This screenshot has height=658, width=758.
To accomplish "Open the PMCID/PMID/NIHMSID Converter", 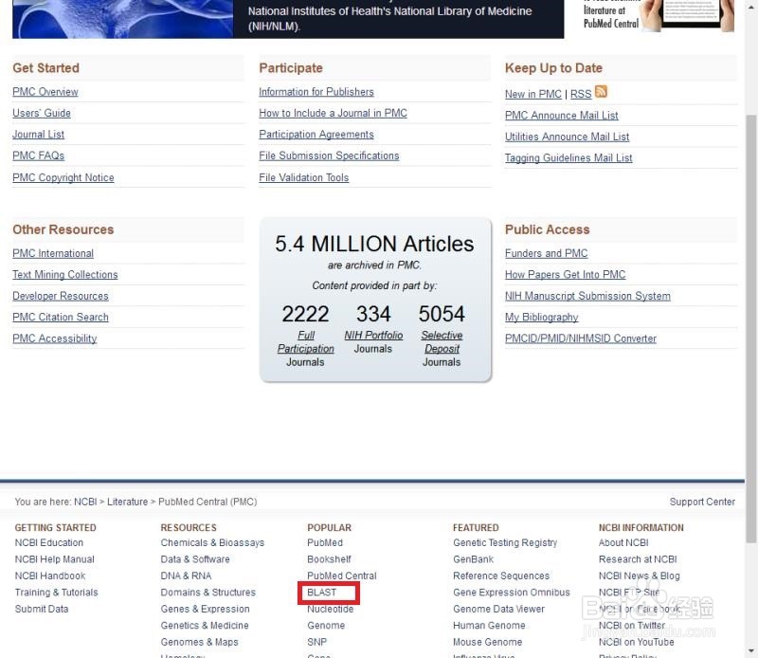I will tap(581, 338).
